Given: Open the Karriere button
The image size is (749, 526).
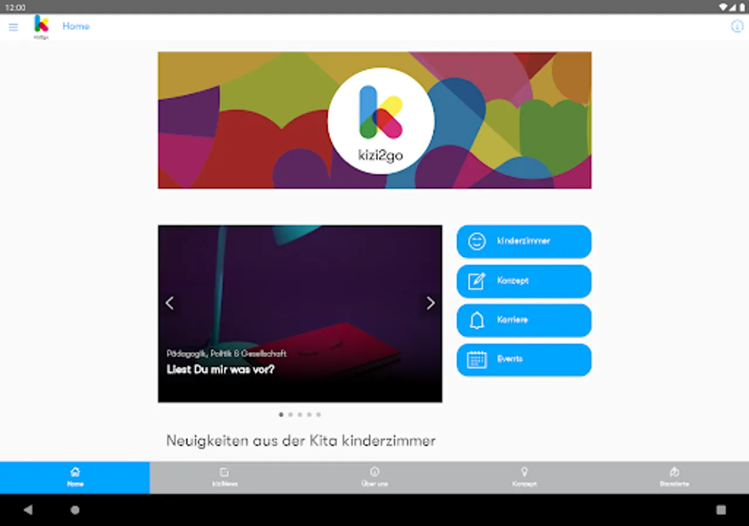Looking at the screenshot, I should coord(524,320).
